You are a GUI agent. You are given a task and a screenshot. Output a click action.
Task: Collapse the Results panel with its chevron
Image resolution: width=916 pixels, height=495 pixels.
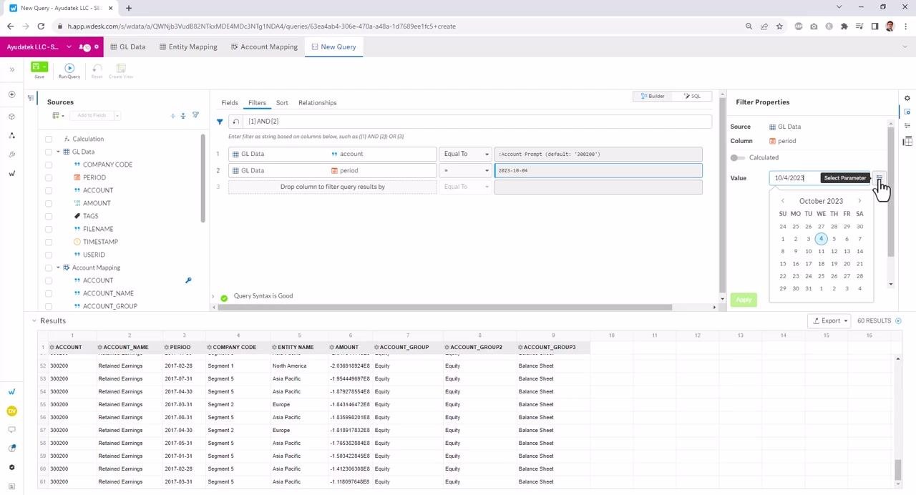(x=34, y=320)
